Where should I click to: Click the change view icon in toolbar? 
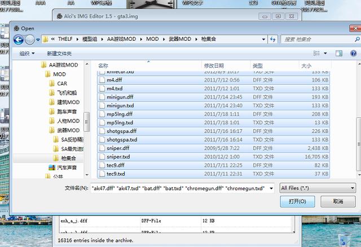tap(315, 54)
